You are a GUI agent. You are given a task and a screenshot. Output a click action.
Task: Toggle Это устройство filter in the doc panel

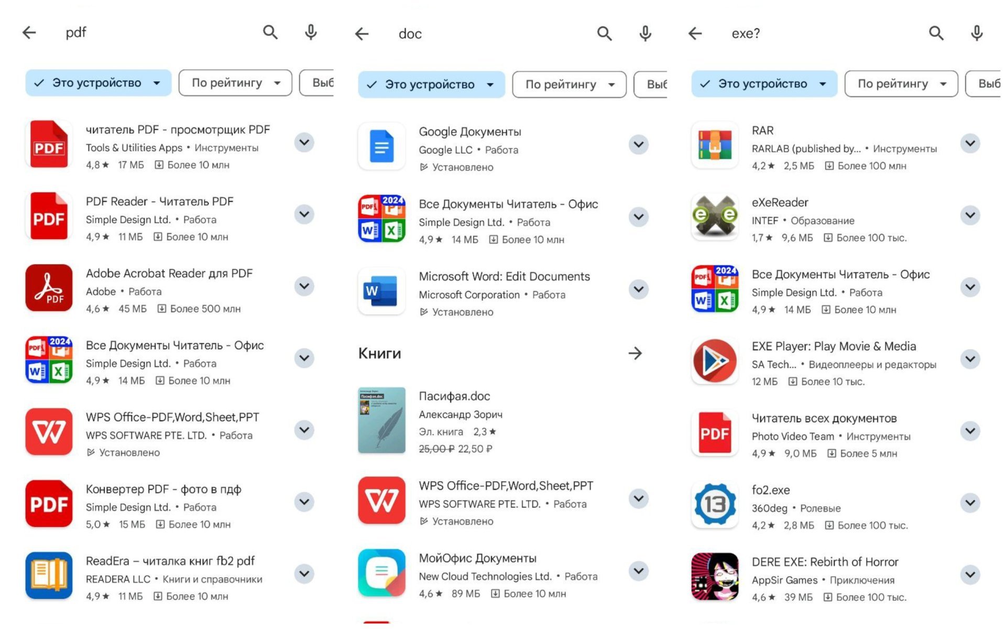432,84
